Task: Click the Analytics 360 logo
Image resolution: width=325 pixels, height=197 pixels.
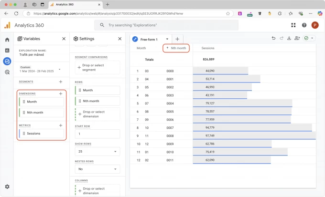Action: coord(7,25)
